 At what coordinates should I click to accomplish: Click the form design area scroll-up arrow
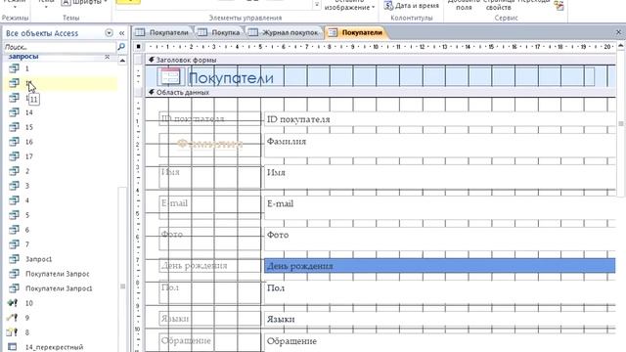point(621,46)
